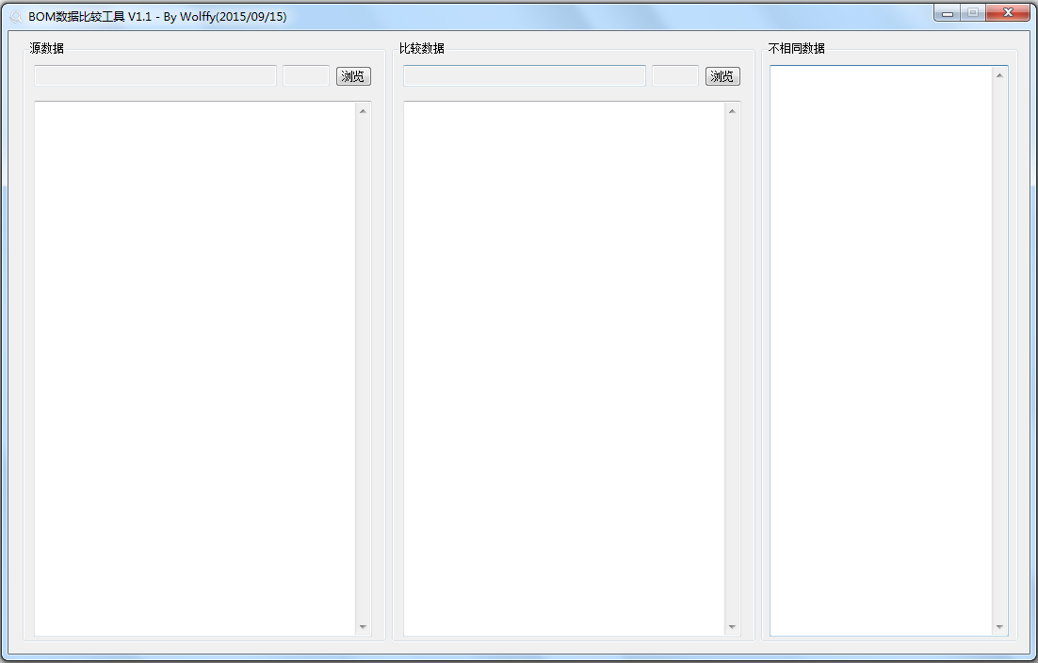Screen dimensions: 1038x663
Task: Click inside the 不相同数据 results area
Action: [x=882, y=350]
